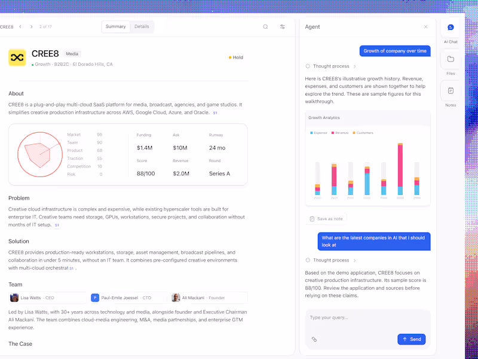Click Lisa Watts' avatar photo
Screen dimensions: 478x359
(x=14, y=297)
